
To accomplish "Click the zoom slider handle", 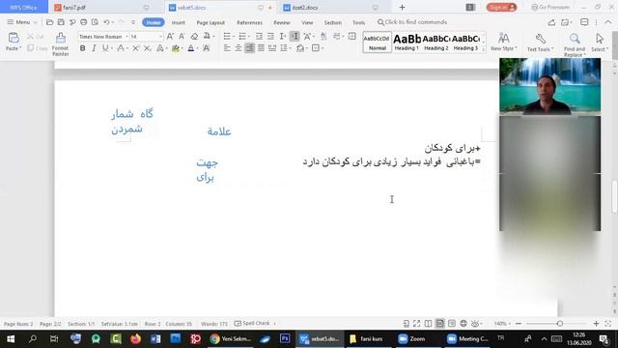I will pyautogui.click(x=560, y=324).
